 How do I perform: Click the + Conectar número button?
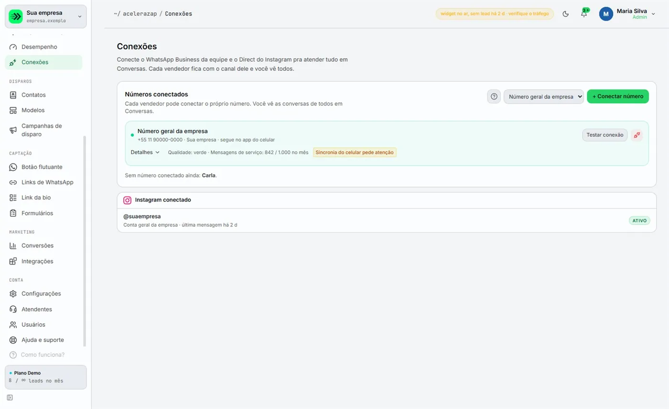(618, 97)
